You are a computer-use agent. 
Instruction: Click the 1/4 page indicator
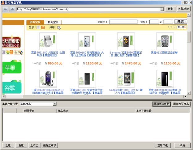tap(170, 27)
